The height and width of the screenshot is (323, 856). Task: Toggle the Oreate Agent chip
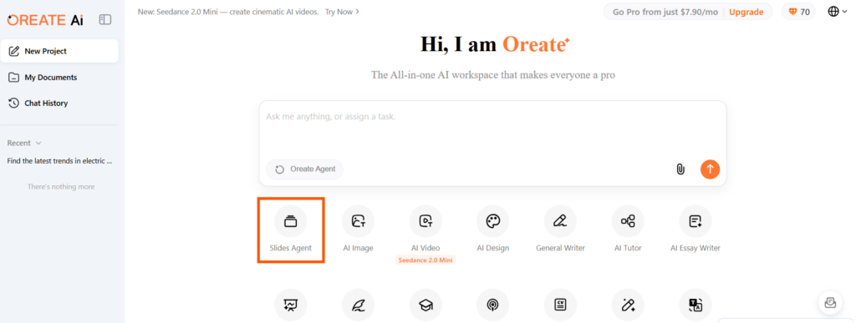tap(304, 169)
